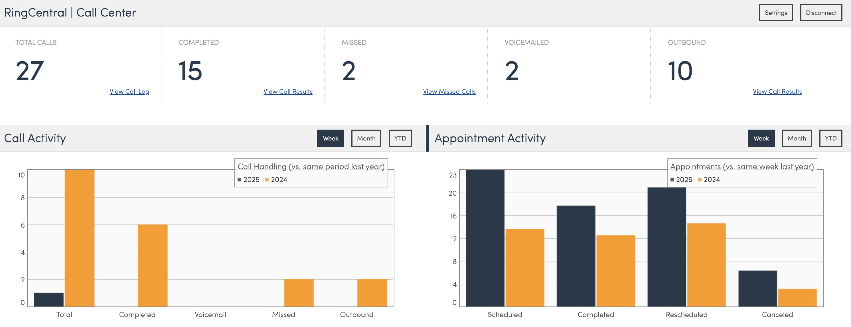The image size is (851, 327).
Task: Switch Call Activity to YTD view
Action: coord(400,138)
